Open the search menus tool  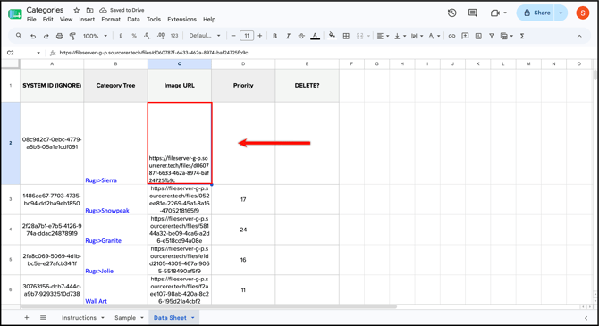pos(19,36)
